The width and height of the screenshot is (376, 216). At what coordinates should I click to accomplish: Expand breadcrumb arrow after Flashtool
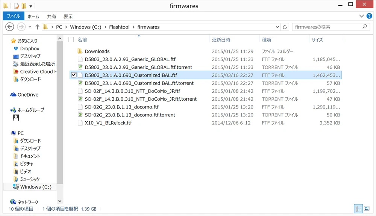point(133,27)
